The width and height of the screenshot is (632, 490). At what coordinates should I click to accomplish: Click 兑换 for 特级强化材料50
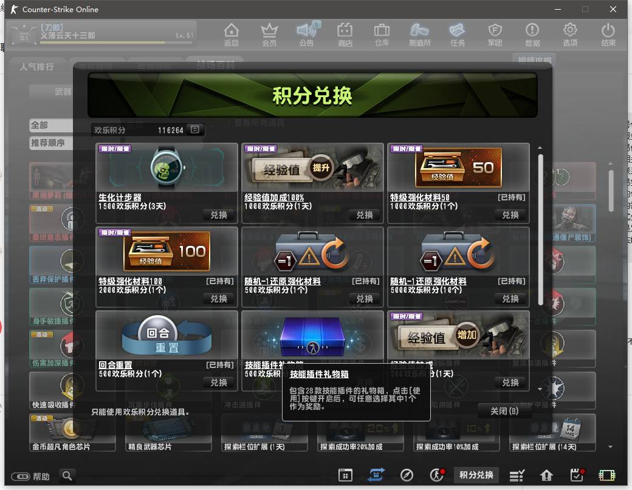(x=510, y=215)
